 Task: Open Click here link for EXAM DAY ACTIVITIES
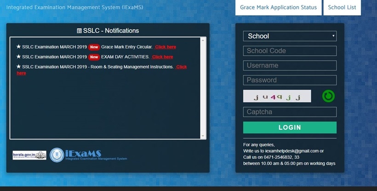tap(163, 57)
